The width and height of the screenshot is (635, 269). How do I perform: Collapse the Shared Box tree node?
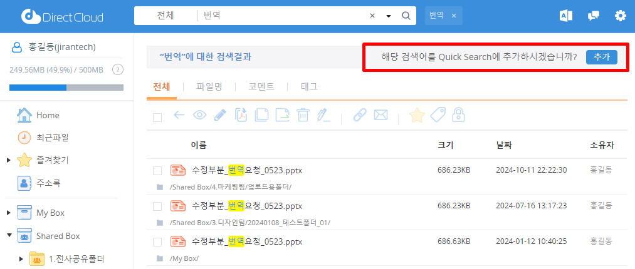coord(9,236)
